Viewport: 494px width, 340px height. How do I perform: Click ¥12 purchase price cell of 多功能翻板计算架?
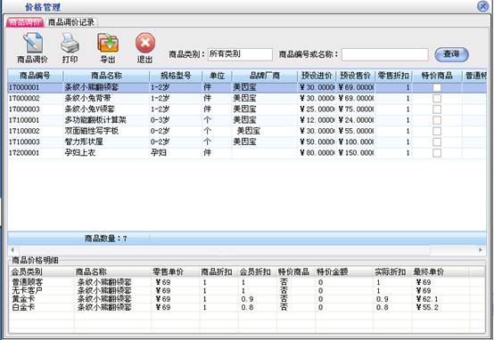pos(317,120)
